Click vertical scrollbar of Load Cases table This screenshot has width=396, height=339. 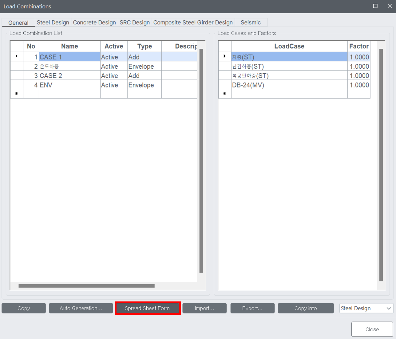[381, 165]
